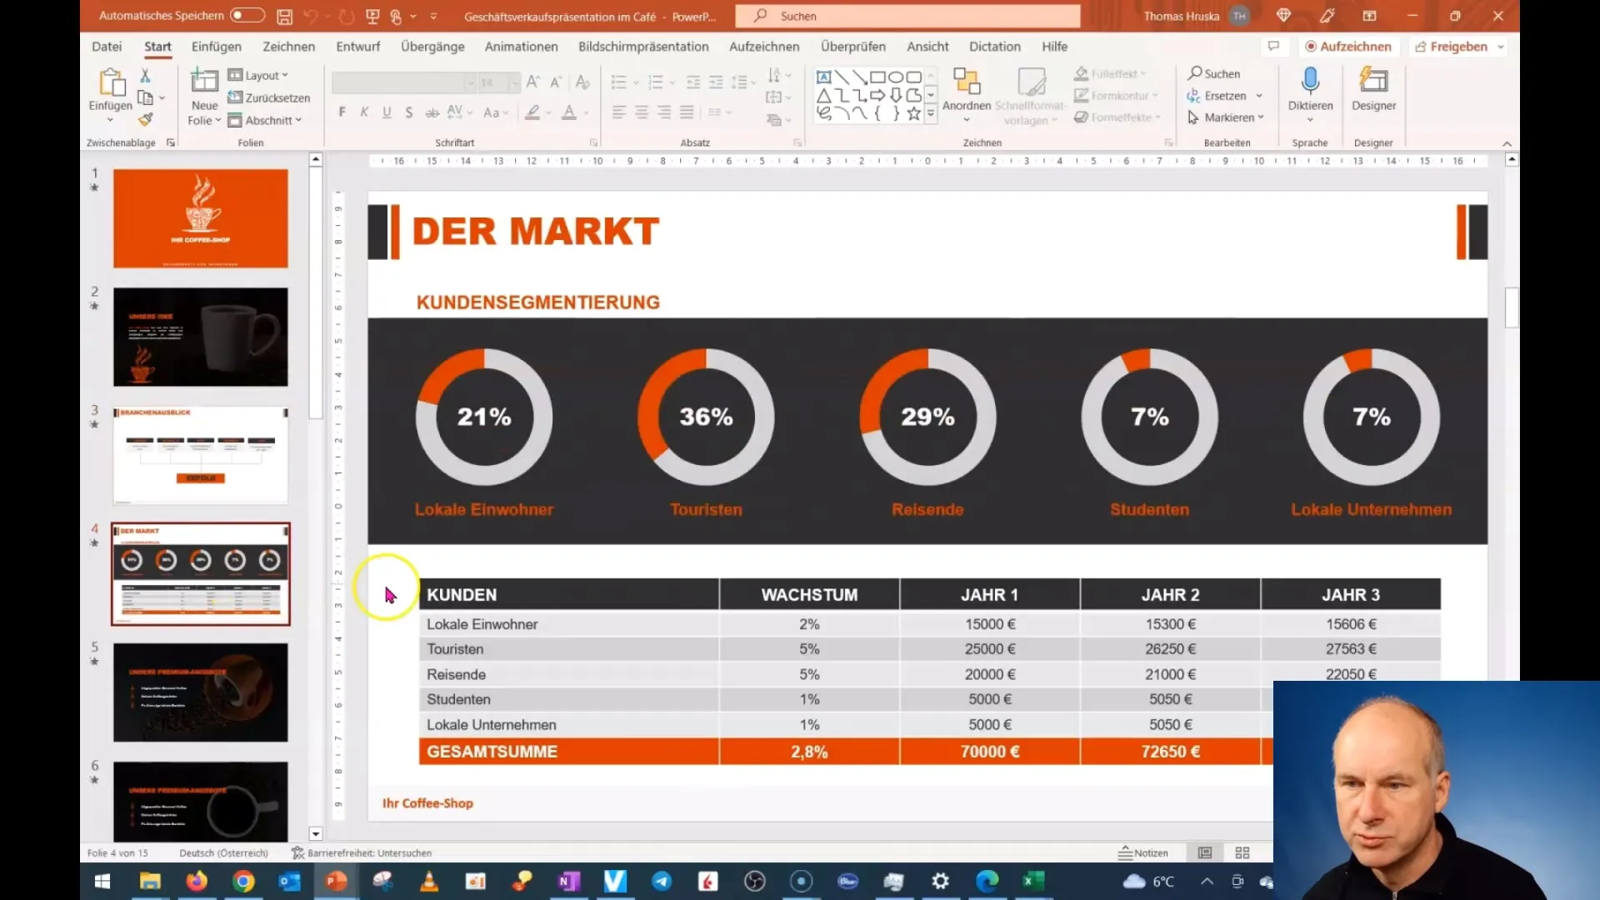
Task: Toggle italic (K) formatting
Action: (x=364, y=112)
